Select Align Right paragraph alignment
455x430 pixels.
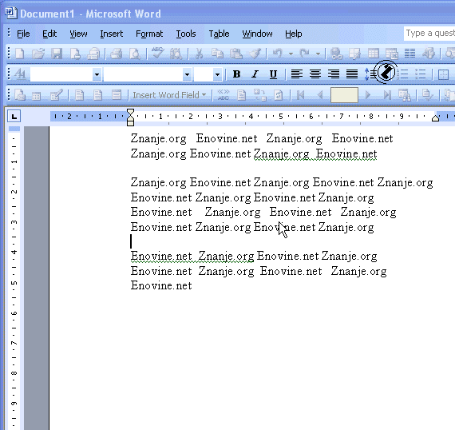pyautogui.click(x=334, y=74)
